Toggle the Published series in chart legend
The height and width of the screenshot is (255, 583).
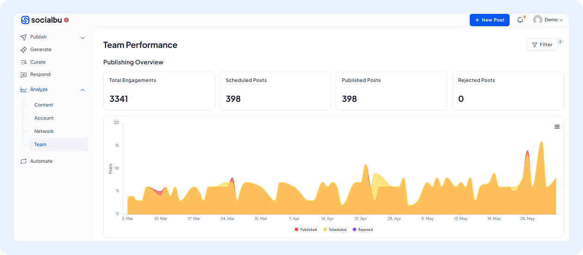[306, 230]
